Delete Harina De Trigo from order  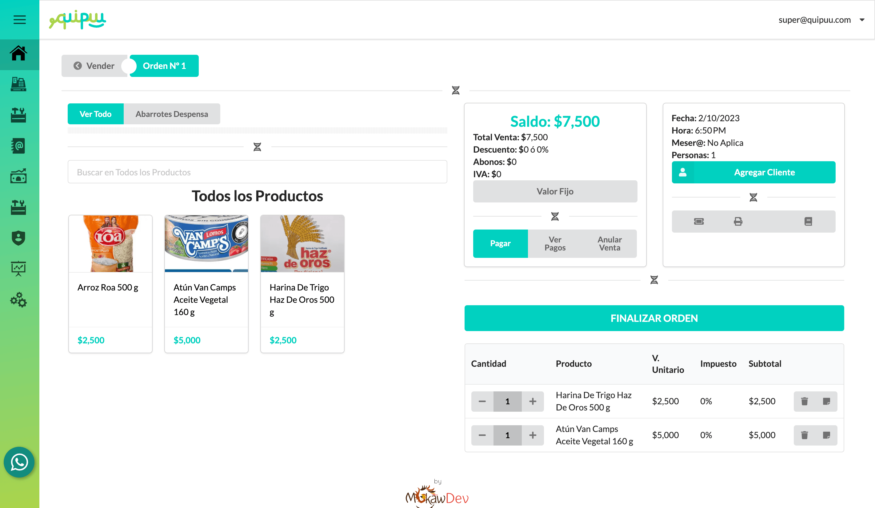804,402
